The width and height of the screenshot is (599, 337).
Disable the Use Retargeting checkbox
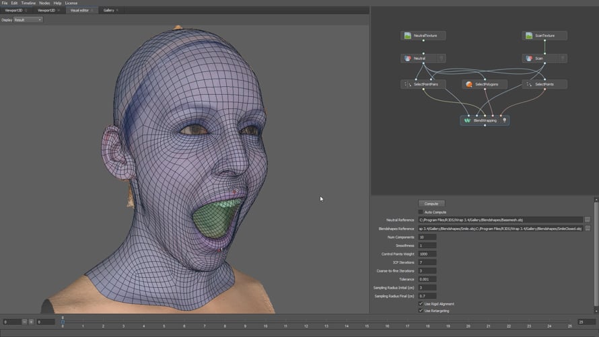421,311
